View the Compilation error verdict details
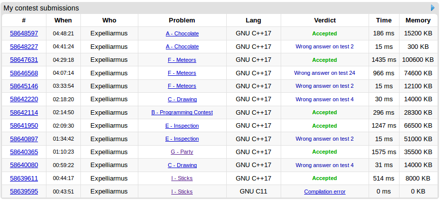The width and height of the screenshot is (440, 201). (325, 192)
